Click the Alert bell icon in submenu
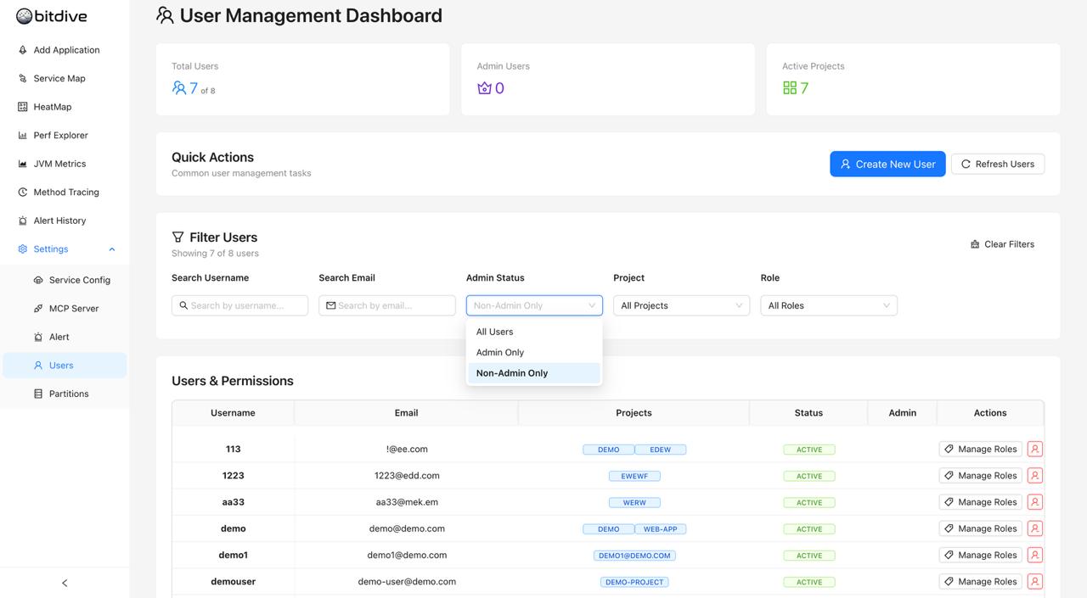 [x=38, y=337]
